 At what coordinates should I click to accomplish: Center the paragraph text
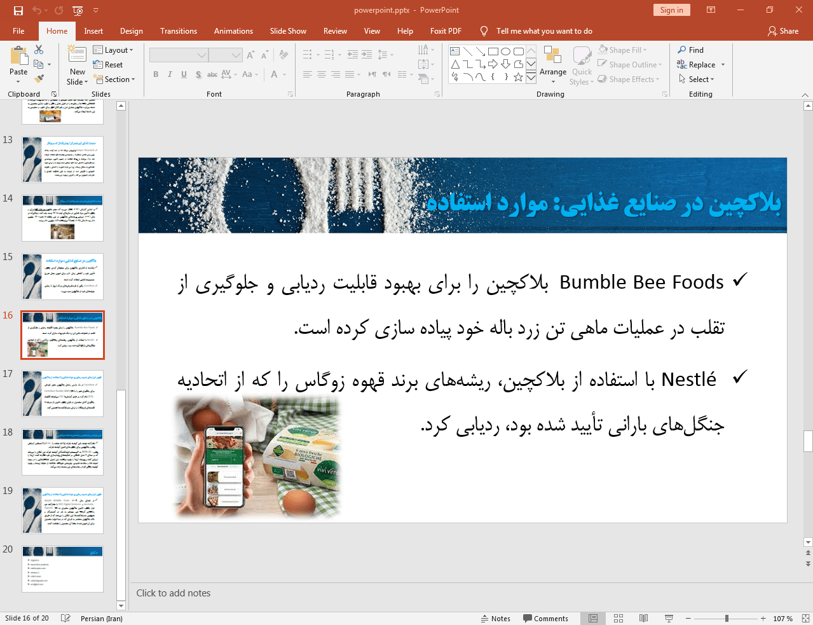coord(322,74)
